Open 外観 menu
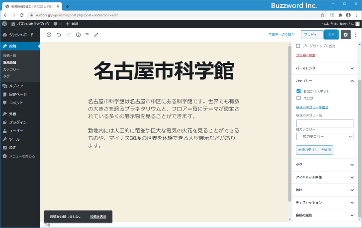The width and height of the screenshot is (362, 228). [20, 114]
